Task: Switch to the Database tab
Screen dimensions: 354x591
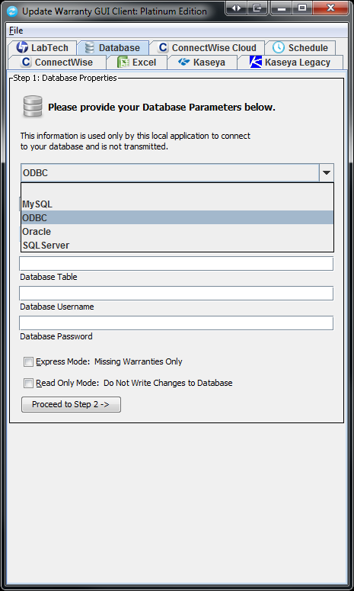Action: 113,48
